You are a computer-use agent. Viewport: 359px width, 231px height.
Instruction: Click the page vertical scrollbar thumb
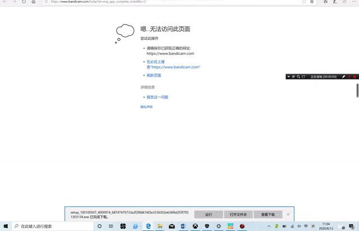click(357, 90)
